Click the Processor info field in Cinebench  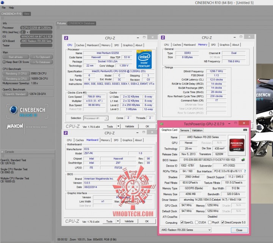(x=36, y=28)
